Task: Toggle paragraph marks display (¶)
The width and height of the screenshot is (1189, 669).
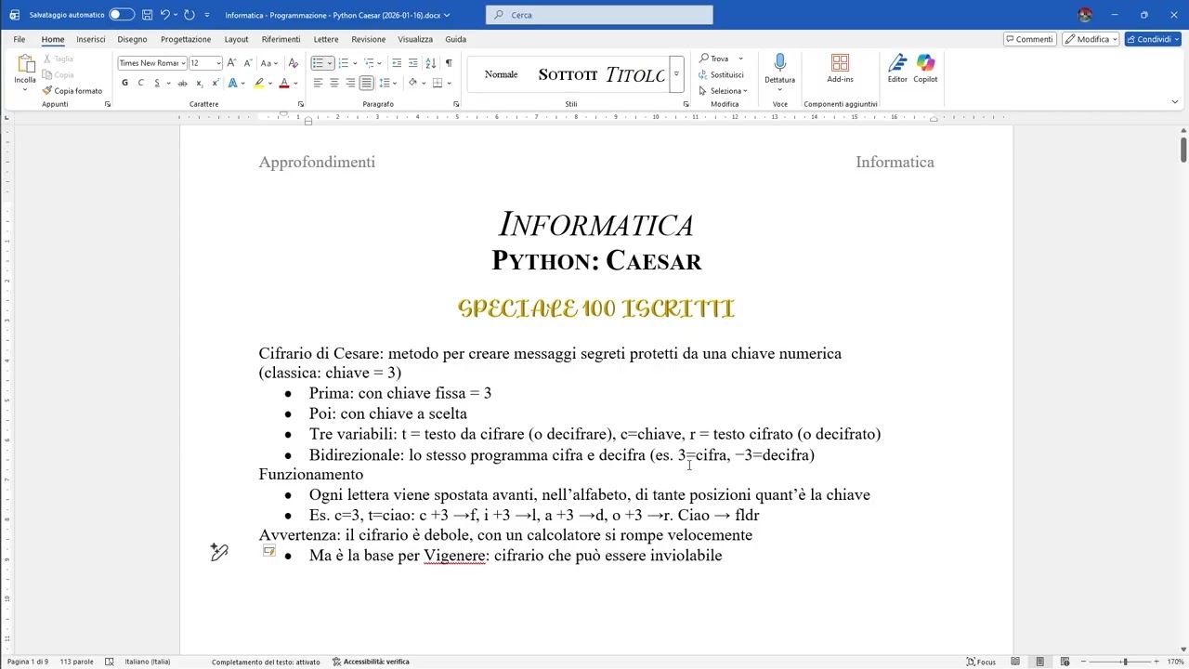Action: [x=449, y=63]
